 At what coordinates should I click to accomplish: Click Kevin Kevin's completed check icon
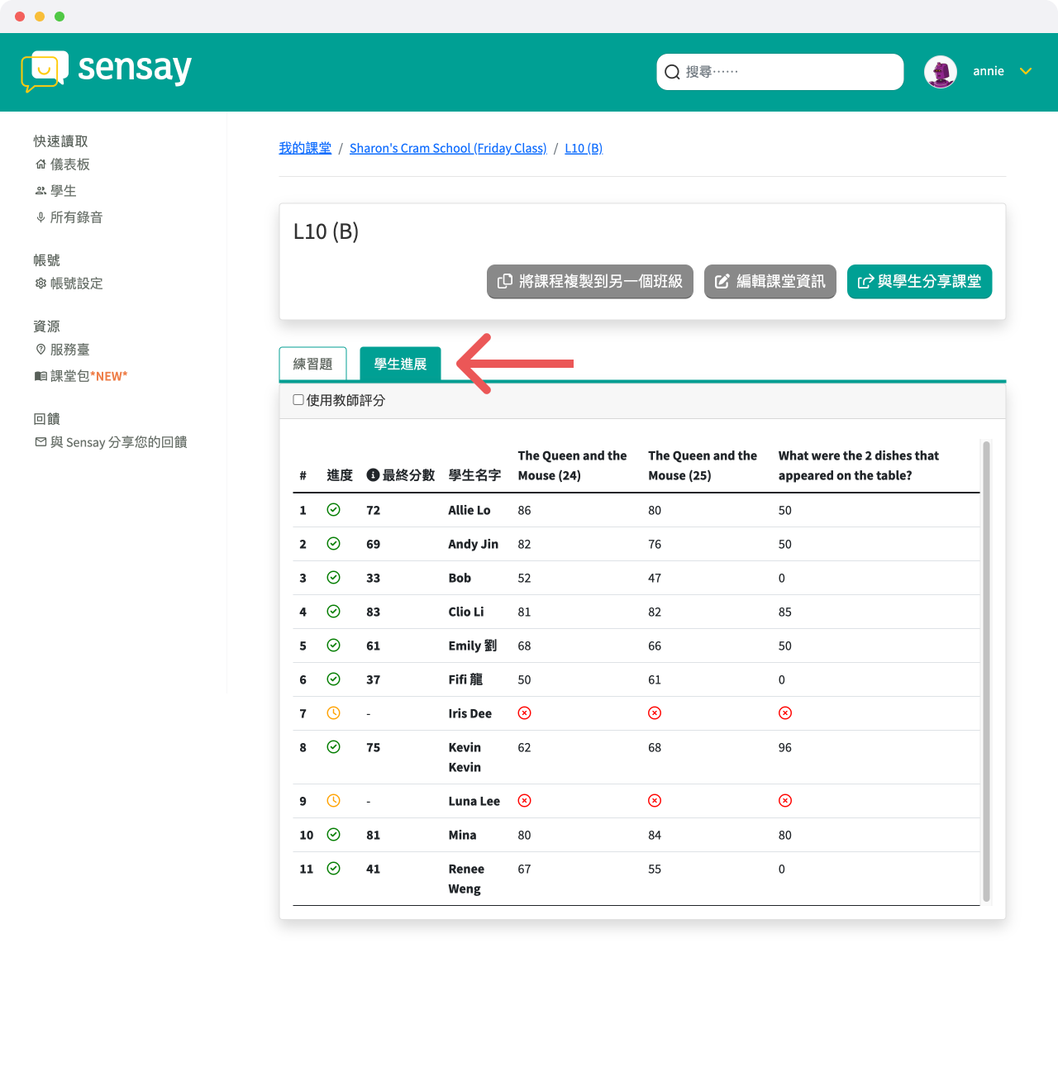point(334,747)
